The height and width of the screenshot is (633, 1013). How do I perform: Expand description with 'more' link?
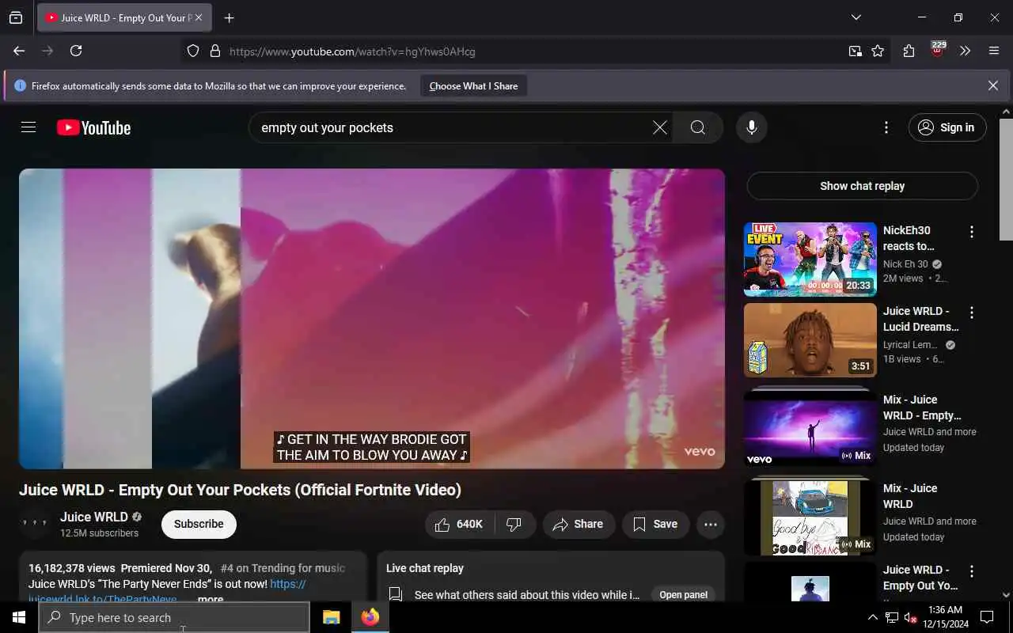tap(211, 600)
